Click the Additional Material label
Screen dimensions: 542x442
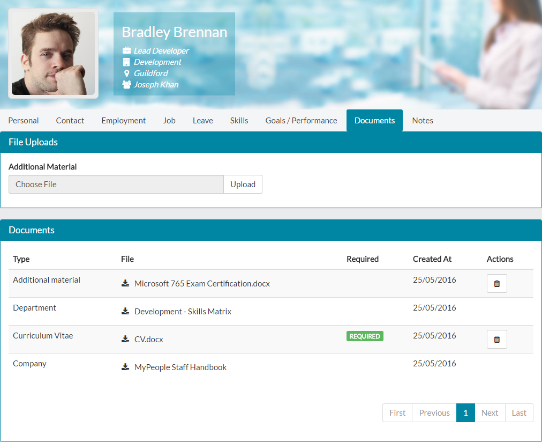point(42,167)
